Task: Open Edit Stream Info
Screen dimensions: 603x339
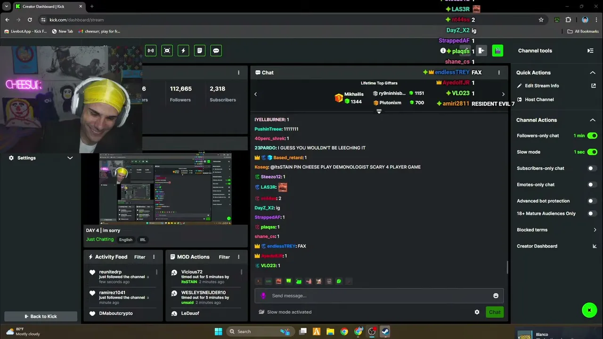Action: 542,86
